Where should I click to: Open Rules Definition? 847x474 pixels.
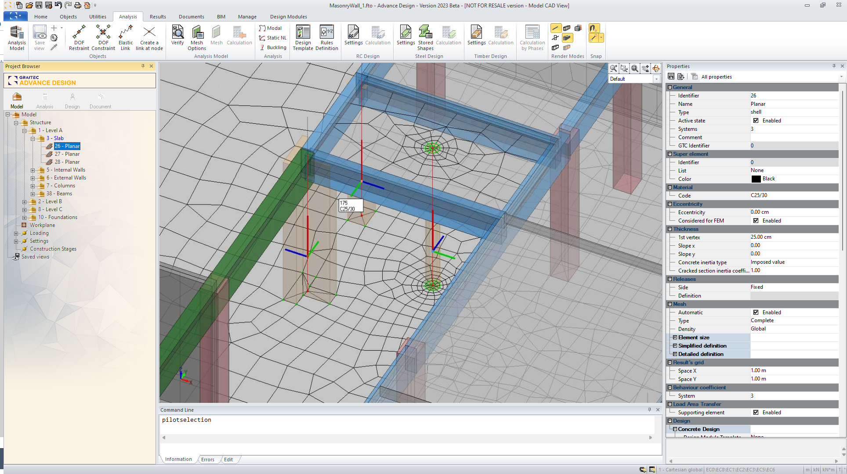[327, 38]
